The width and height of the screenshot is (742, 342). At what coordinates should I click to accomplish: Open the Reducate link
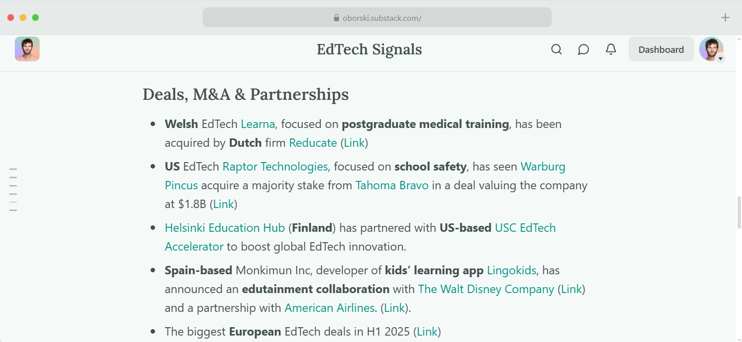[313, 143]
